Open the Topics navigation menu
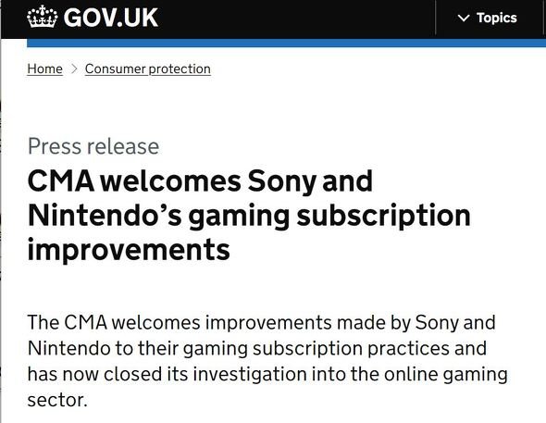The height and width of the screenshot is (423, 546). point(487,18)
